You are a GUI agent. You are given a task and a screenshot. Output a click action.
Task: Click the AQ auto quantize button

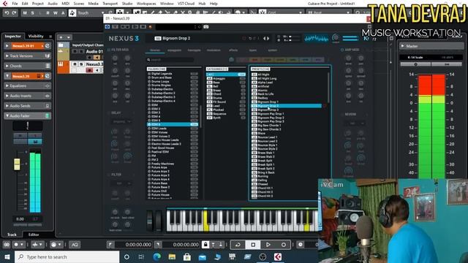(75, 245)
